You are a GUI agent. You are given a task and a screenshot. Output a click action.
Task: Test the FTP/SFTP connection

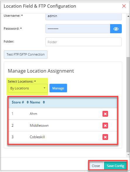pos(25,54)
